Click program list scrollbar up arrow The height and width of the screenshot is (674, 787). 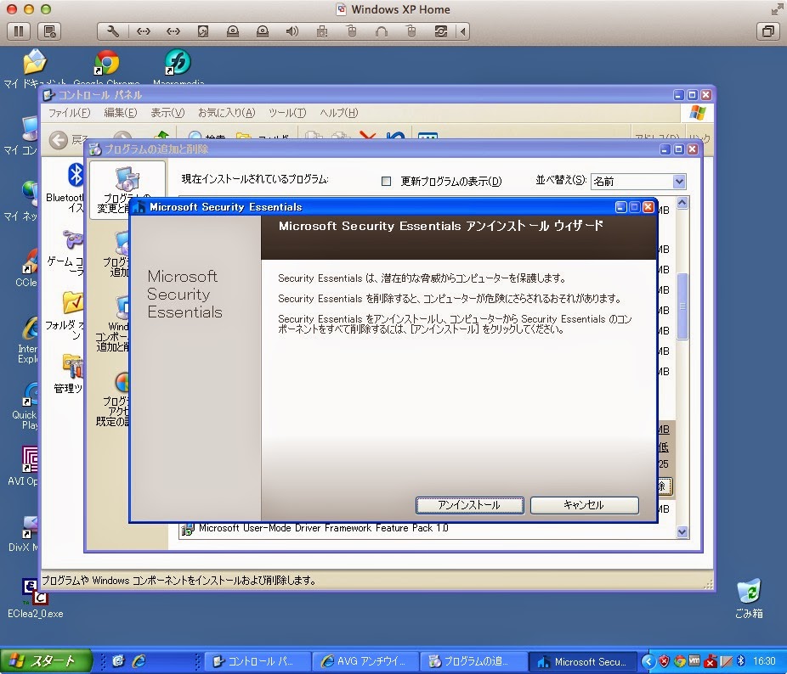point(682,203)
